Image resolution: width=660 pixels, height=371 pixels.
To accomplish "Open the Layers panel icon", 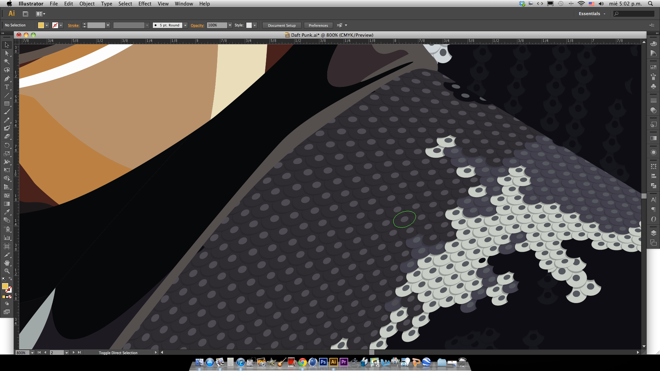I will 653,233.
